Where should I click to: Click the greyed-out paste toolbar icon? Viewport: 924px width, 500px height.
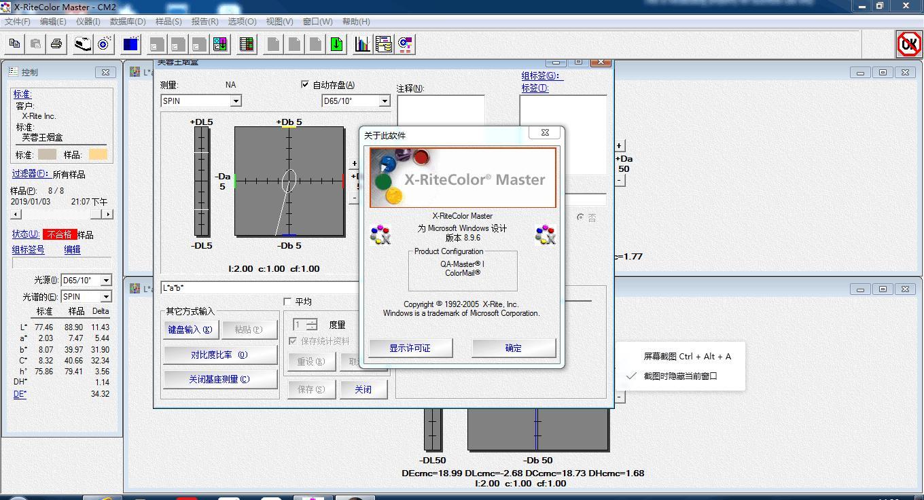pos(35,44)
